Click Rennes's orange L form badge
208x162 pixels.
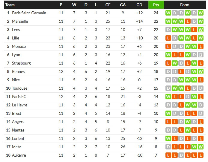point(181,72)
